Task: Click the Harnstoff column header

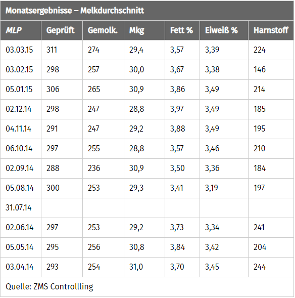Action: click(x=271, y=30)
